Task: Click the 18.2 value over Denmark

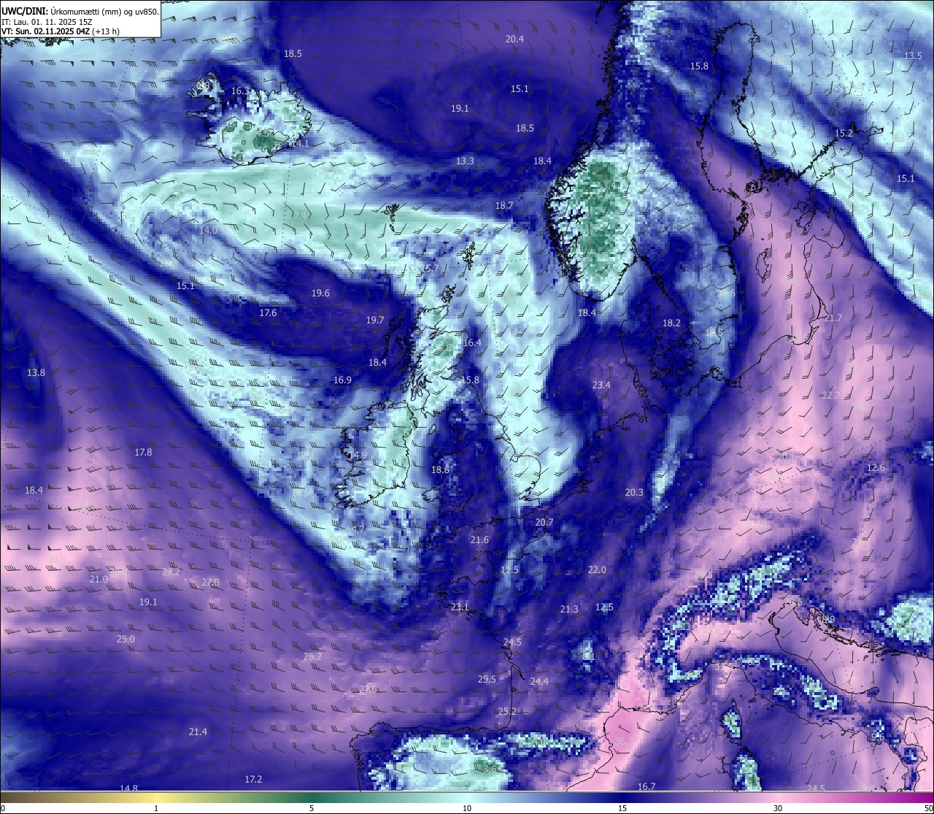Action: coord(671,323)
